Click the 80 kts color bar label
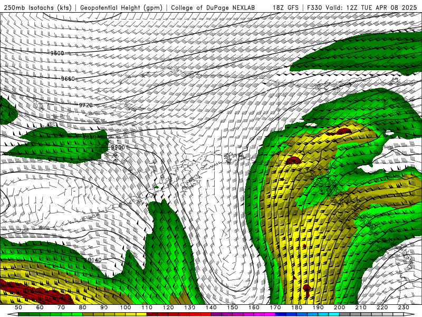 click(x=83, y=307)
